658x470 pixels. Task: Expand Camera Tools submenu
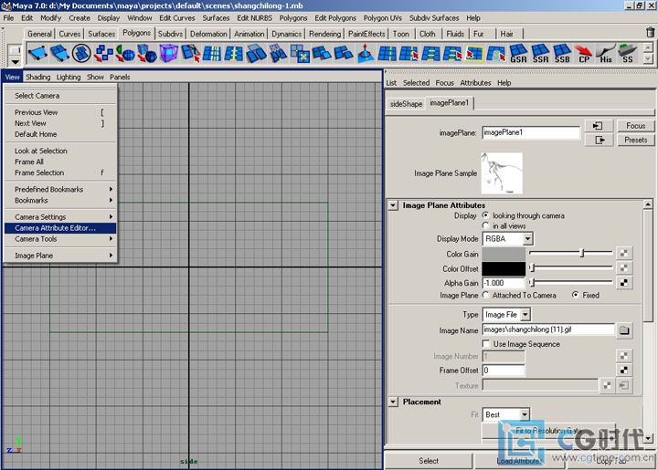60,239
